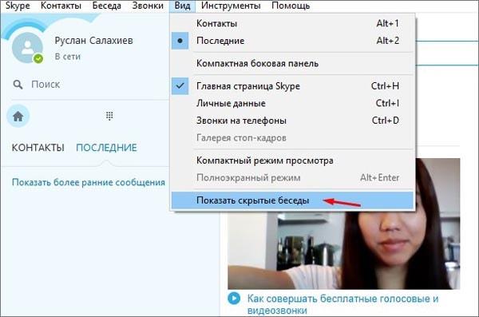
Task: Click the home icon in sidebar
Action: tap(18, 117)
